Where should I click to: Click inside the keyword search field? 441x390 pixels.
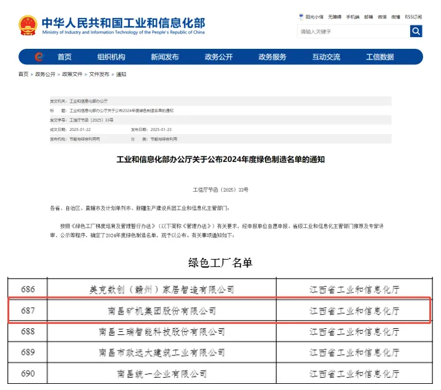[x=353, y=31]
